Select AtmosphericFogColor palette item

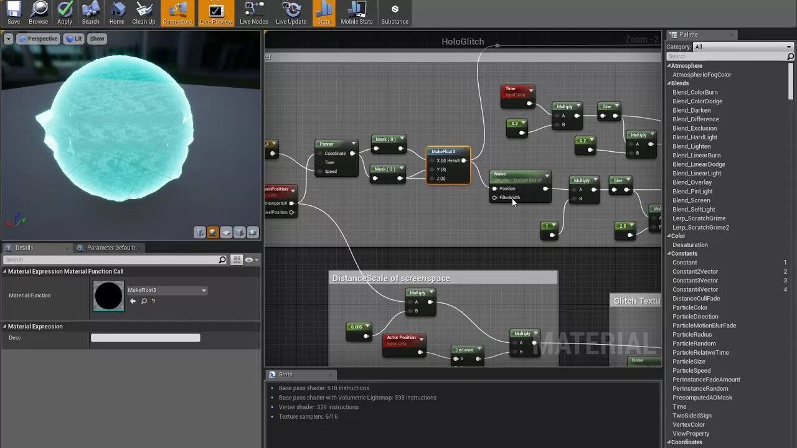click(x=702, y=75)
